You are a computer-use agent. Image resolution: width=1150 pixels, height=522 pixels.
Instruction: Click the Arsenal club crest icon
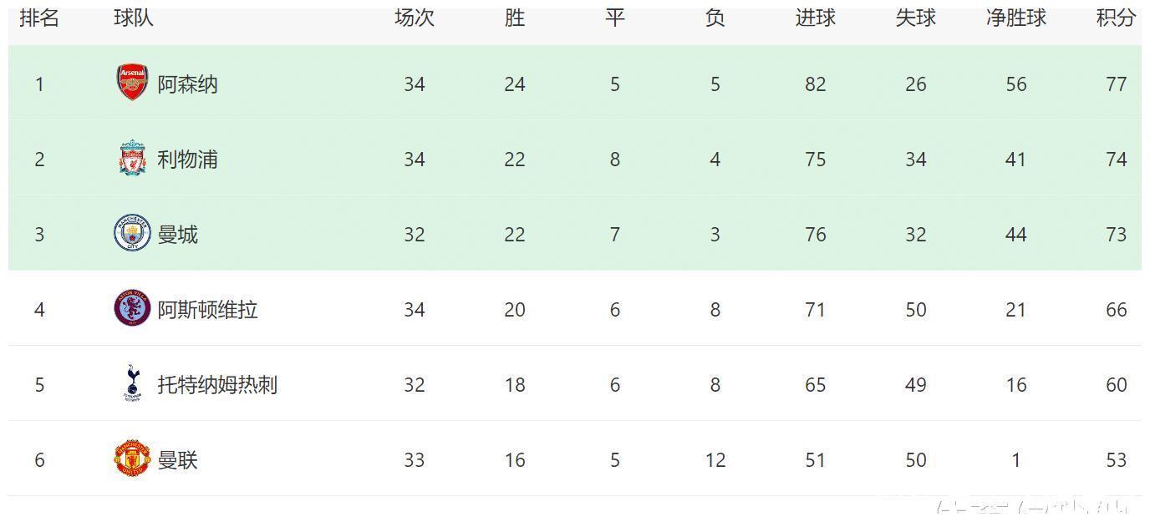coord(132,84)
